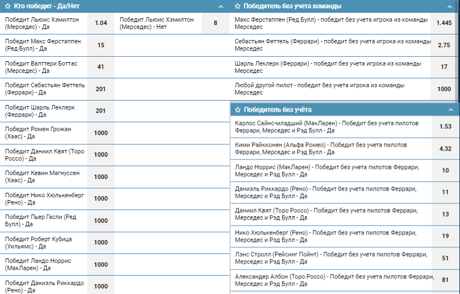Click 'Победит Роберт Кубица (Уильямс) - Да' label
Screen dimensions: 460x294
pyautogui.click(x=38, y=243)
